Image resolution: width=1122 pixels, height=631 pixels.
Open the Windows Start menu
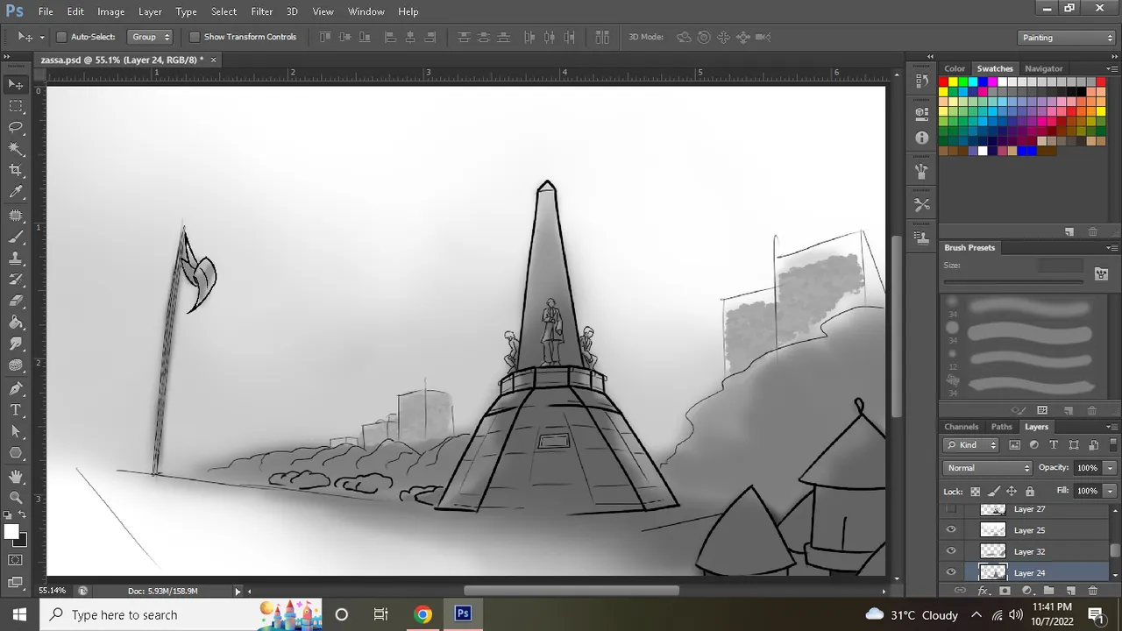pyautogui.click(x=19, y=614)
